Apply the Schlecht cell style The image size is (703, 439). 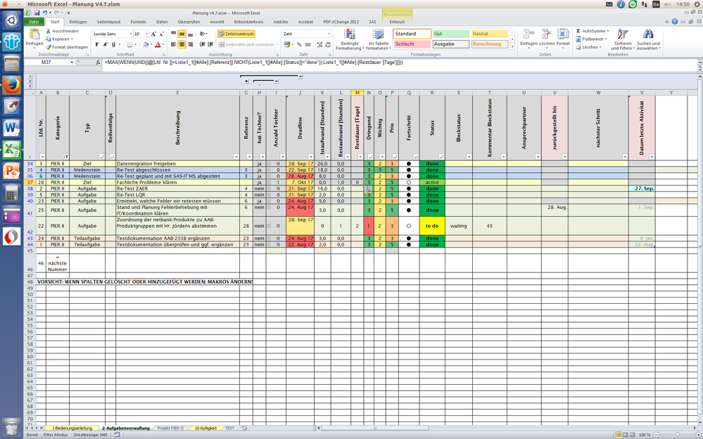(x=412, y=44)
